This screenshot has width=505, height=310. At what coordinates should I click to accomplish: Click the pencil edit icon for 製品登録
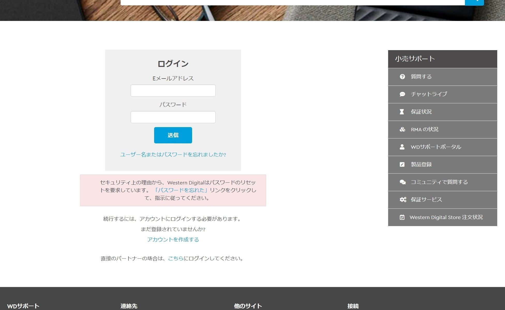click(402, 165)
